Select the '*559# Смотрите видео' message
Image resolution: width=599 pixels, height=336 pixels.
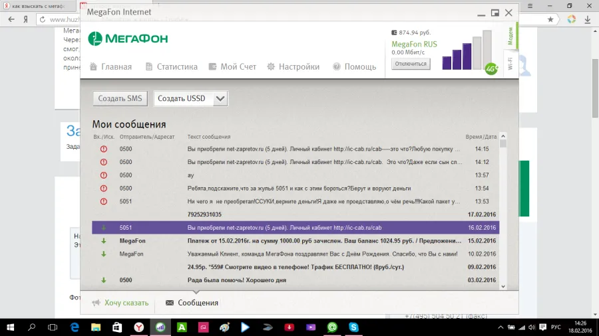coord(296,267)
